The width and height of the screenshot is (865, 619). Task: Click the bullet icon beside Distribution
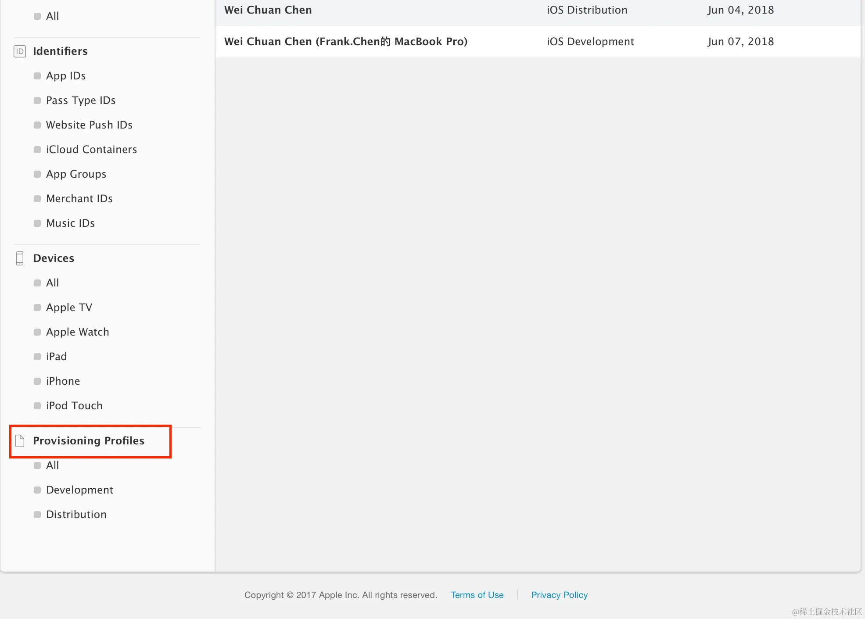point(37,515)
